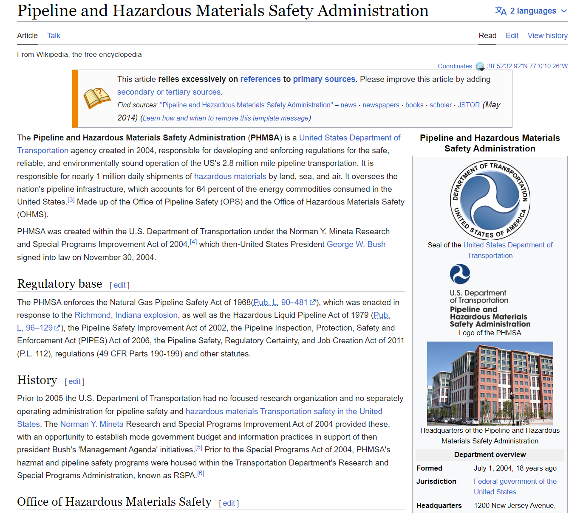
Task: Find sources via the 'JSTOR' link
Action: pyautogui.click(x=469, y=105)
